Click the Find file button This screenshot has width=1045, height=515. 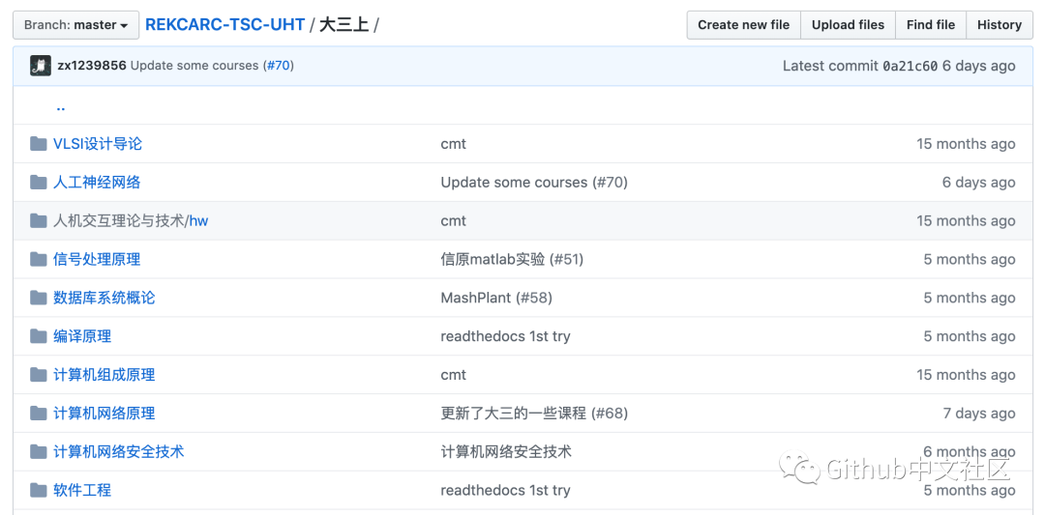pyautogui.click(x=931, y=25)
